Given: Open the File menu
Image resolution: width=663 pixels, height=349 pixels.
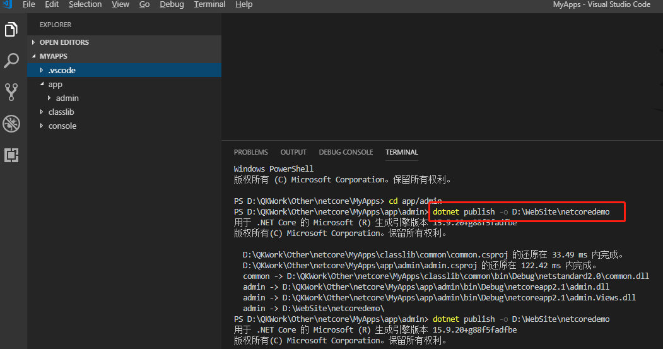Looking at the screenshot, I should 29,4.
